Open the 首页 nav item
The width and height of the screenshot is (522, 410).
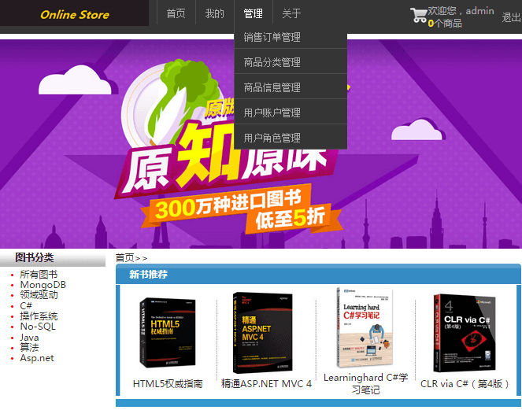[x=176, y=13]
